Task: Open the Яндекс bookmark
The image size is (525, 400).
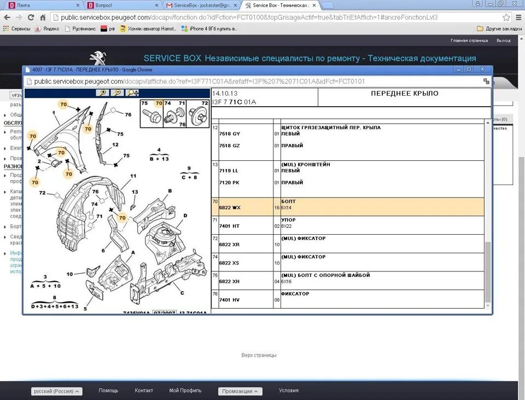Action: tap(47, 29)
